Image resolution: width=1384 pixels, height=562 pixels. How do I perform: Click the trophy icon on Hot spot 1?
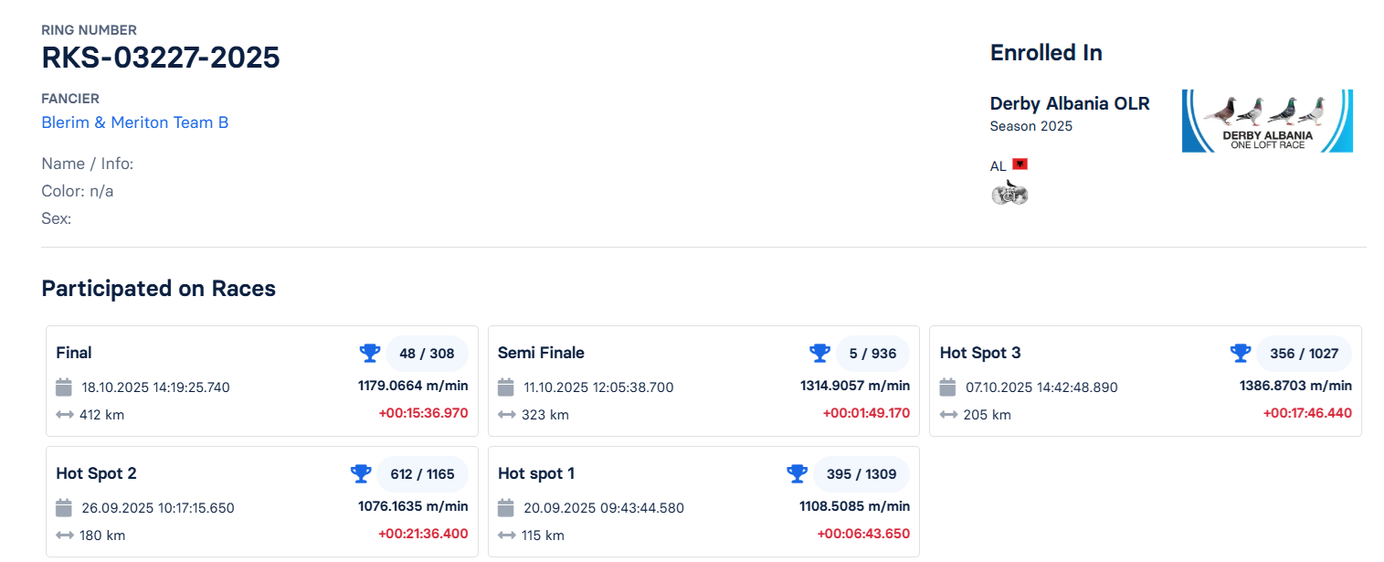coord(797,473)
